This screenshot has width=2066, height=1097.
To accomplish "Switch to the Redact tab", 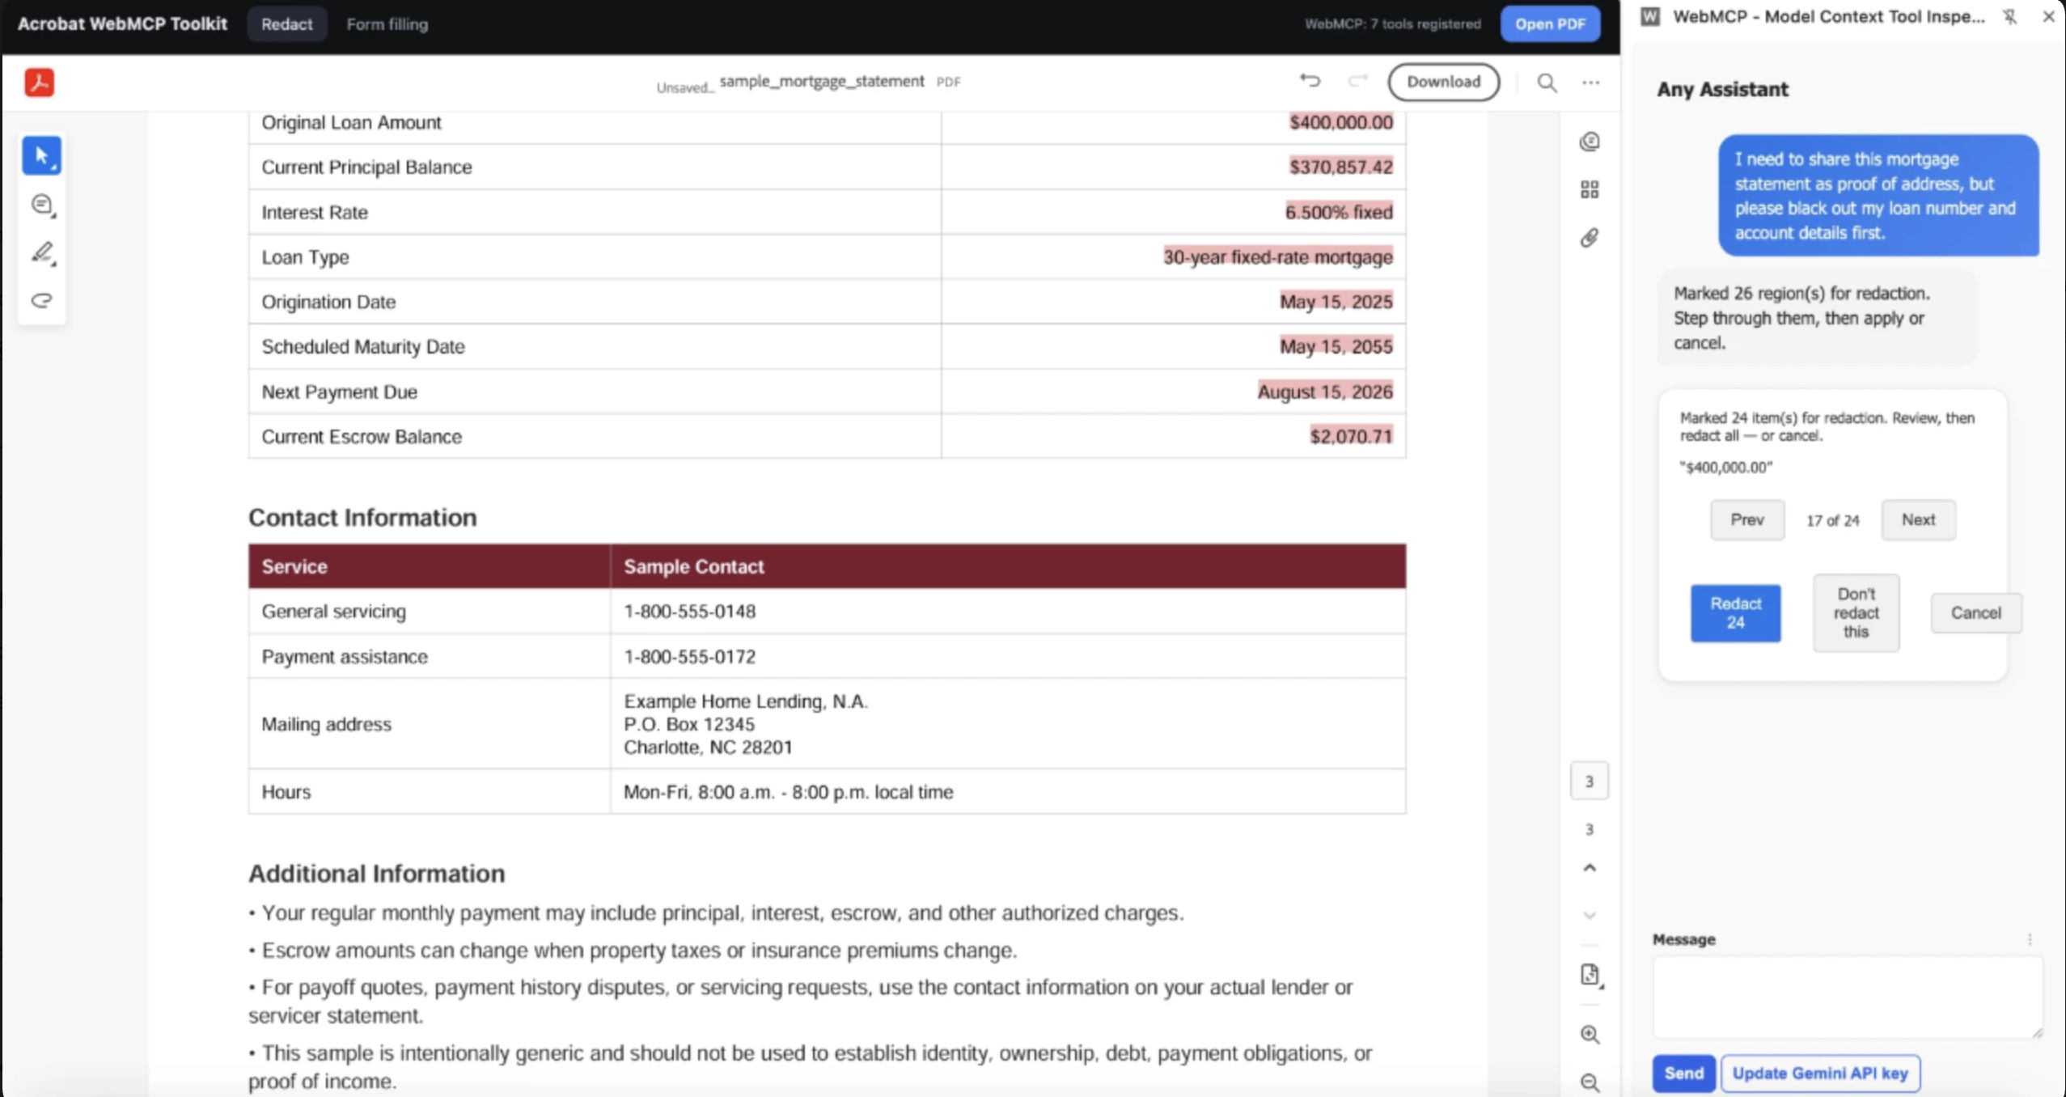I will [286, 23].
